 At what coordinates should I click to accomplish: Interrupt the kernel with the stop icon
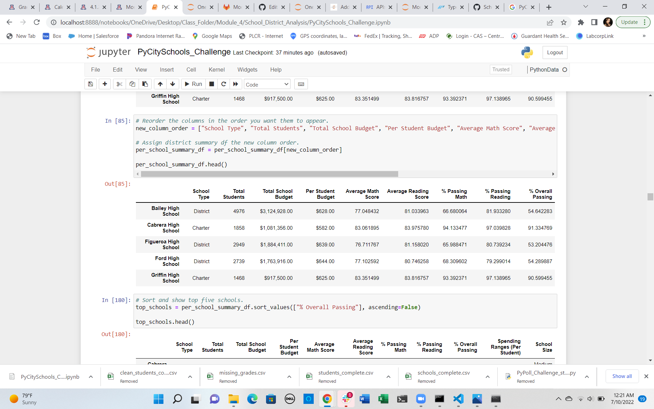[211, 84]
